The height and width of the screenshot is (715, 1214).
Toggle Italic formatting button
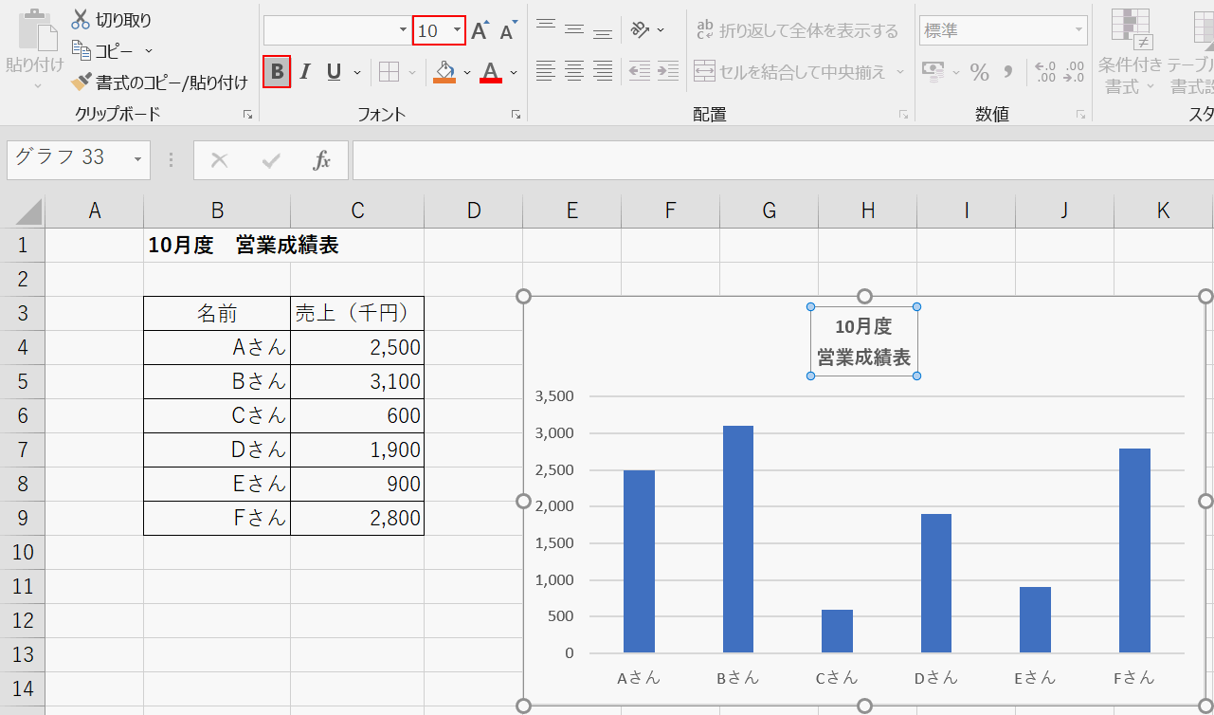(305, 71)
